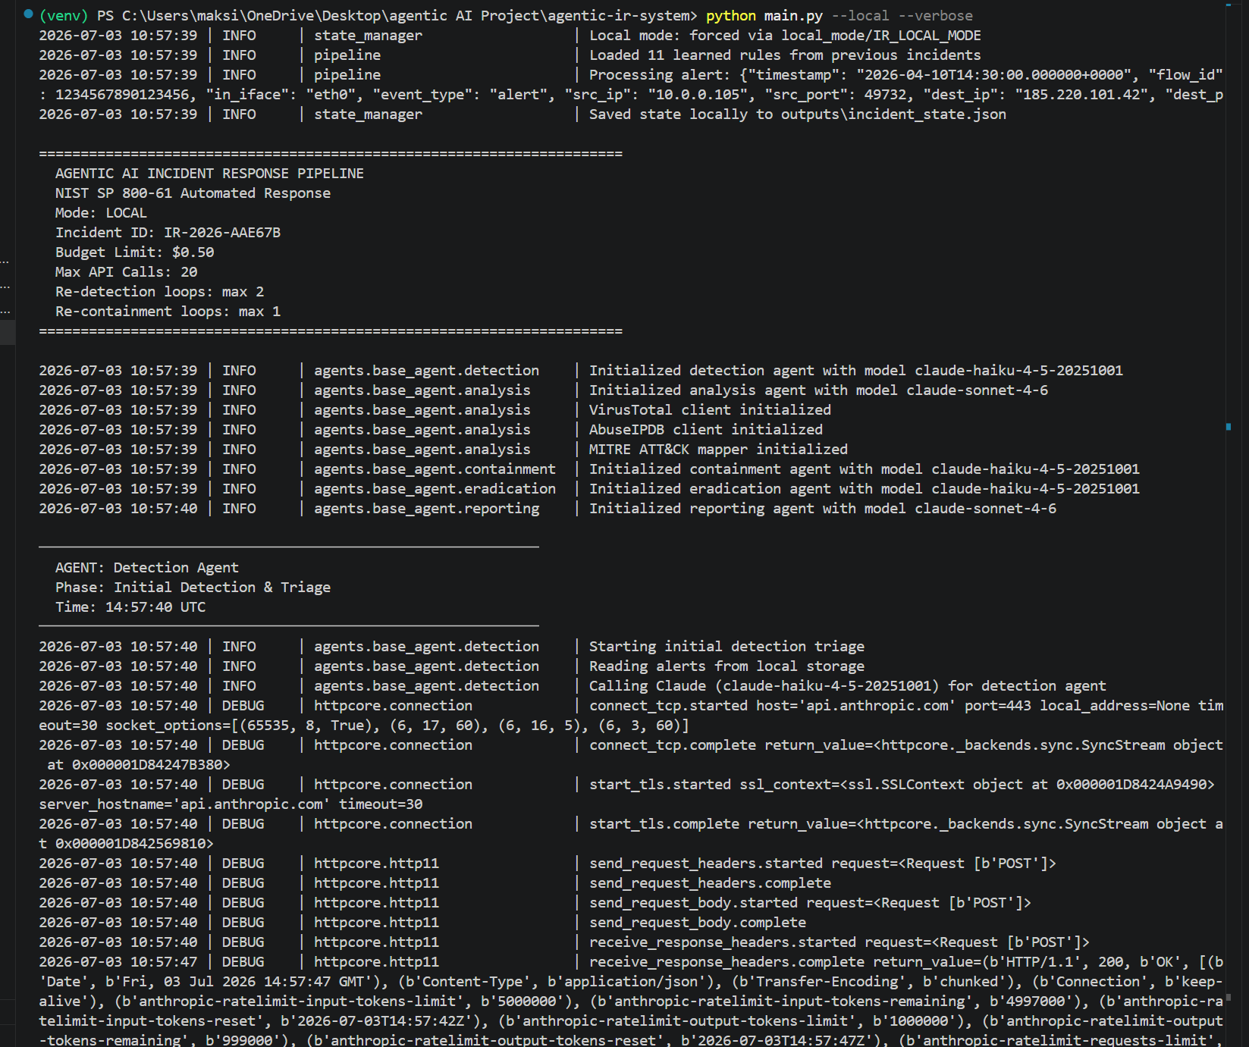Viewport: 1249px width, 1047px height.
Task: Click the 'Time: 14:57:40 UTC' line
Action: (130, 607)
